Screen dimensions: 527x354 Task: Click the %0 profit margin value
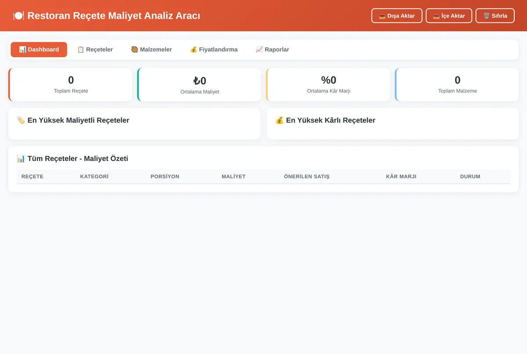[328, 80]
